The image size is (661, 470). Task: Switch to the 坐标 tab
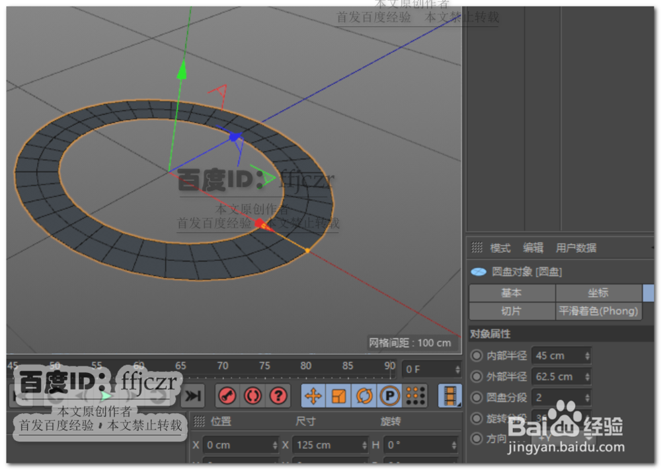[x=598, y=292]
